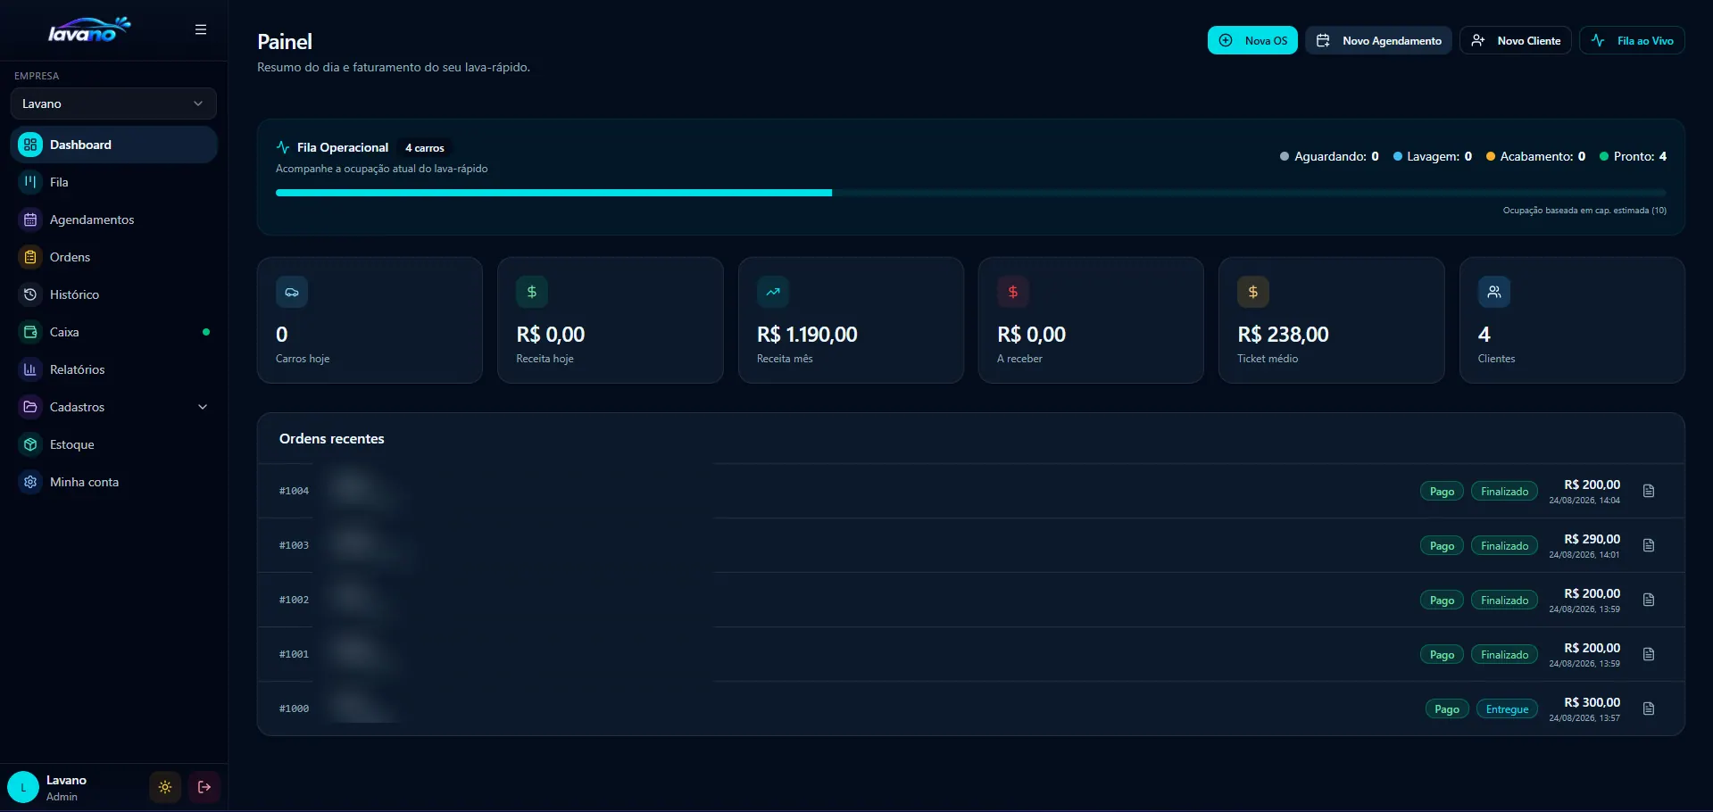Viewport: 1713px width, 812px height.
Task: Click the Minha conta gear icon
Action: [x=30, y=482]
